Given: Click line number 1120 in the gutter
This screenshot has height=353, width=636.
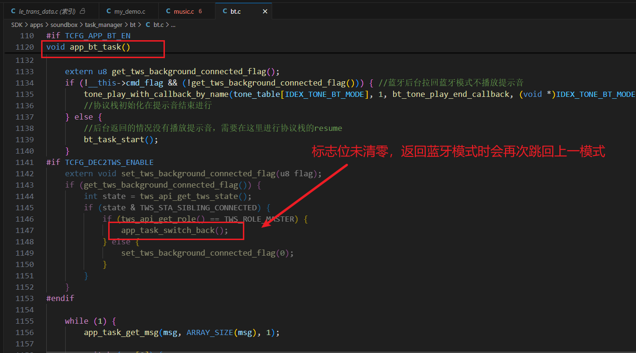Looking at the screenshot, I should tap(25, 47).
